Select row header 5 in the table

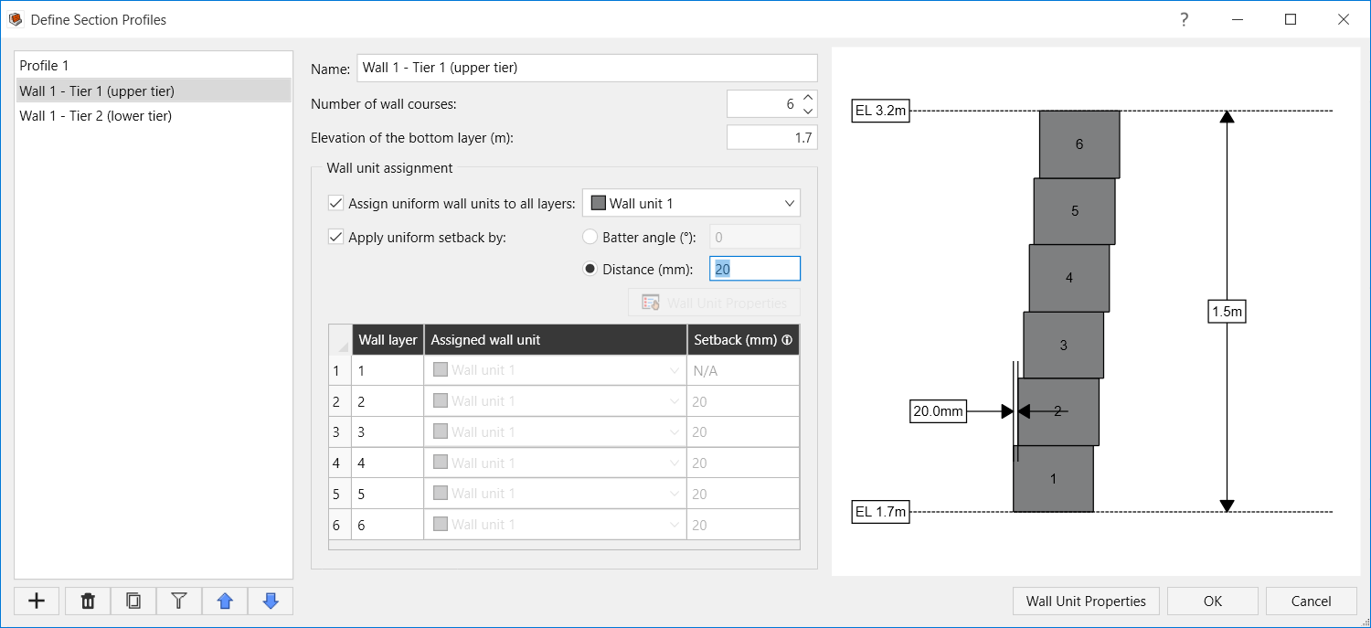pos(339,494)
